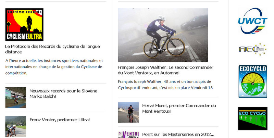
Task: Open François Joseph Walther Commander article title
Action: click(165, 70)
